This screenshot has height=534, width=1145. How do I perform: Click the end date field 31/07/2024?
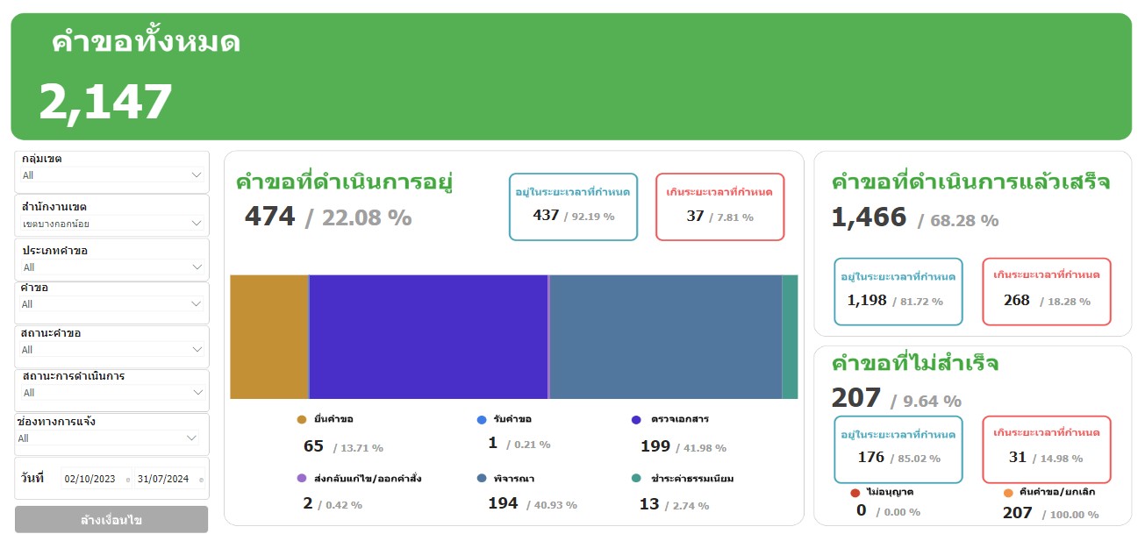165,480
